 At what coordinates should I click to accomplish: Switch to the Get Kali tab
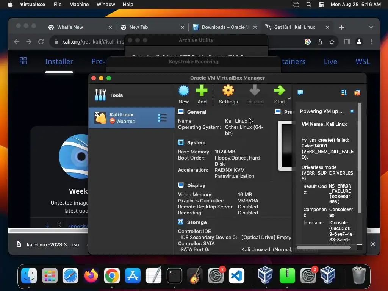coord(297,27)
